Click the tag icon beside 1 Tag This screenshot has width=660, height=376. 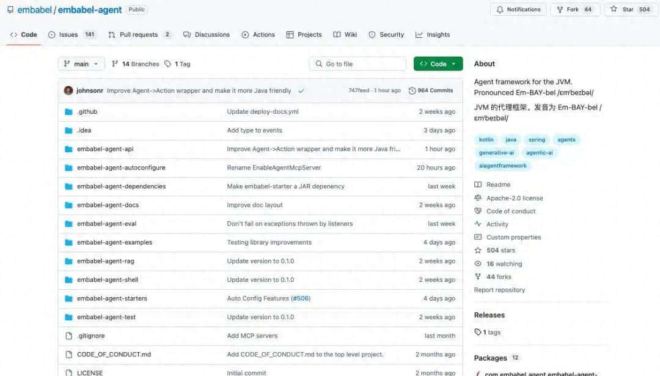(168, 64)
